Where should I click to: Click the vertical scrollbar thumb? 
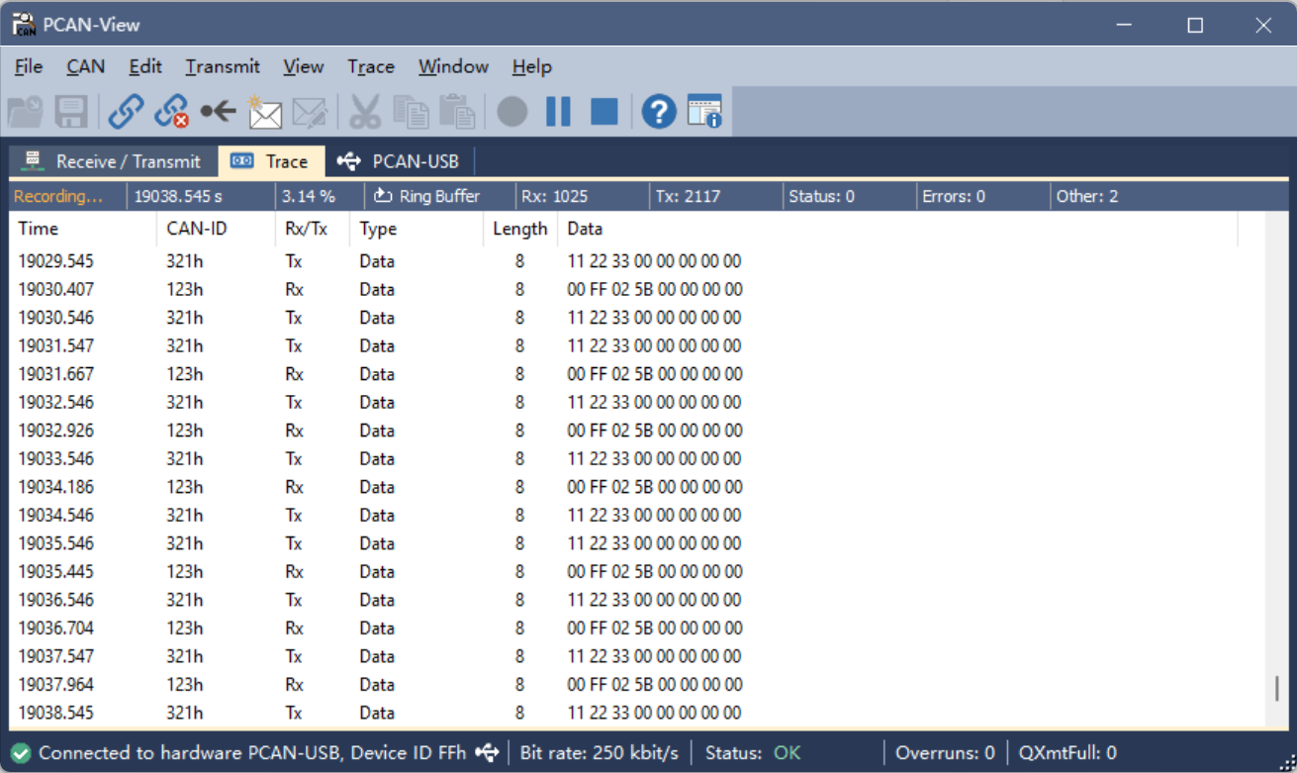(1276, 688)
